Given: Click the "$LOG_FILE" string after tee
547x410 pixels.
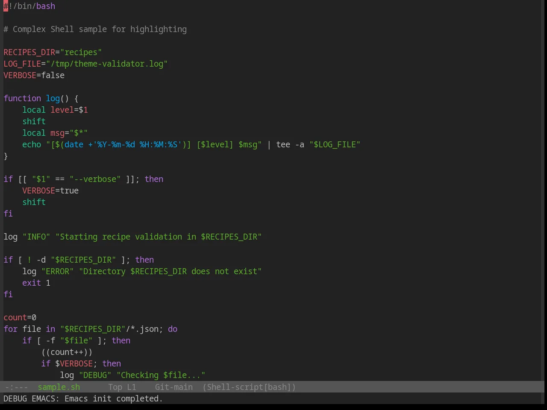Looking at the screenshot, I should pyautogui.click(x=335, y=144).
